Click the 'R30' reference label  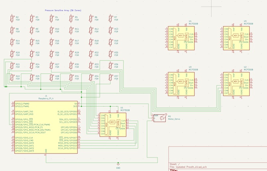tap(77, 64)
